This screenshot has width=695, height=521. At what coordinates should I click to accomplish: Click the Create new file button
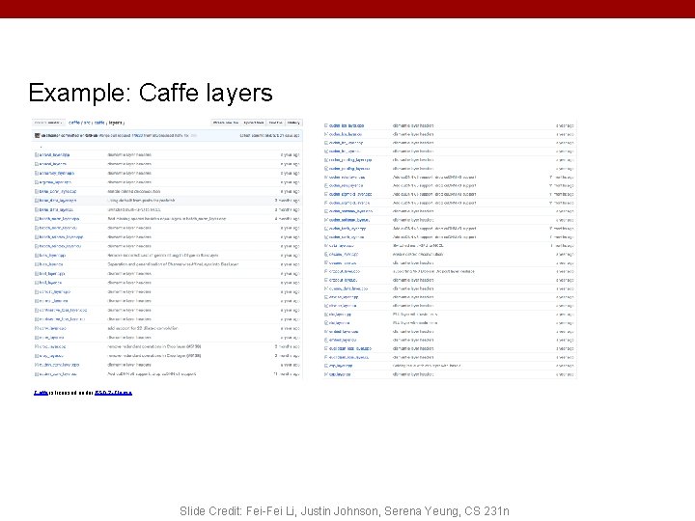pyautogui.click(x=226, y=123)
